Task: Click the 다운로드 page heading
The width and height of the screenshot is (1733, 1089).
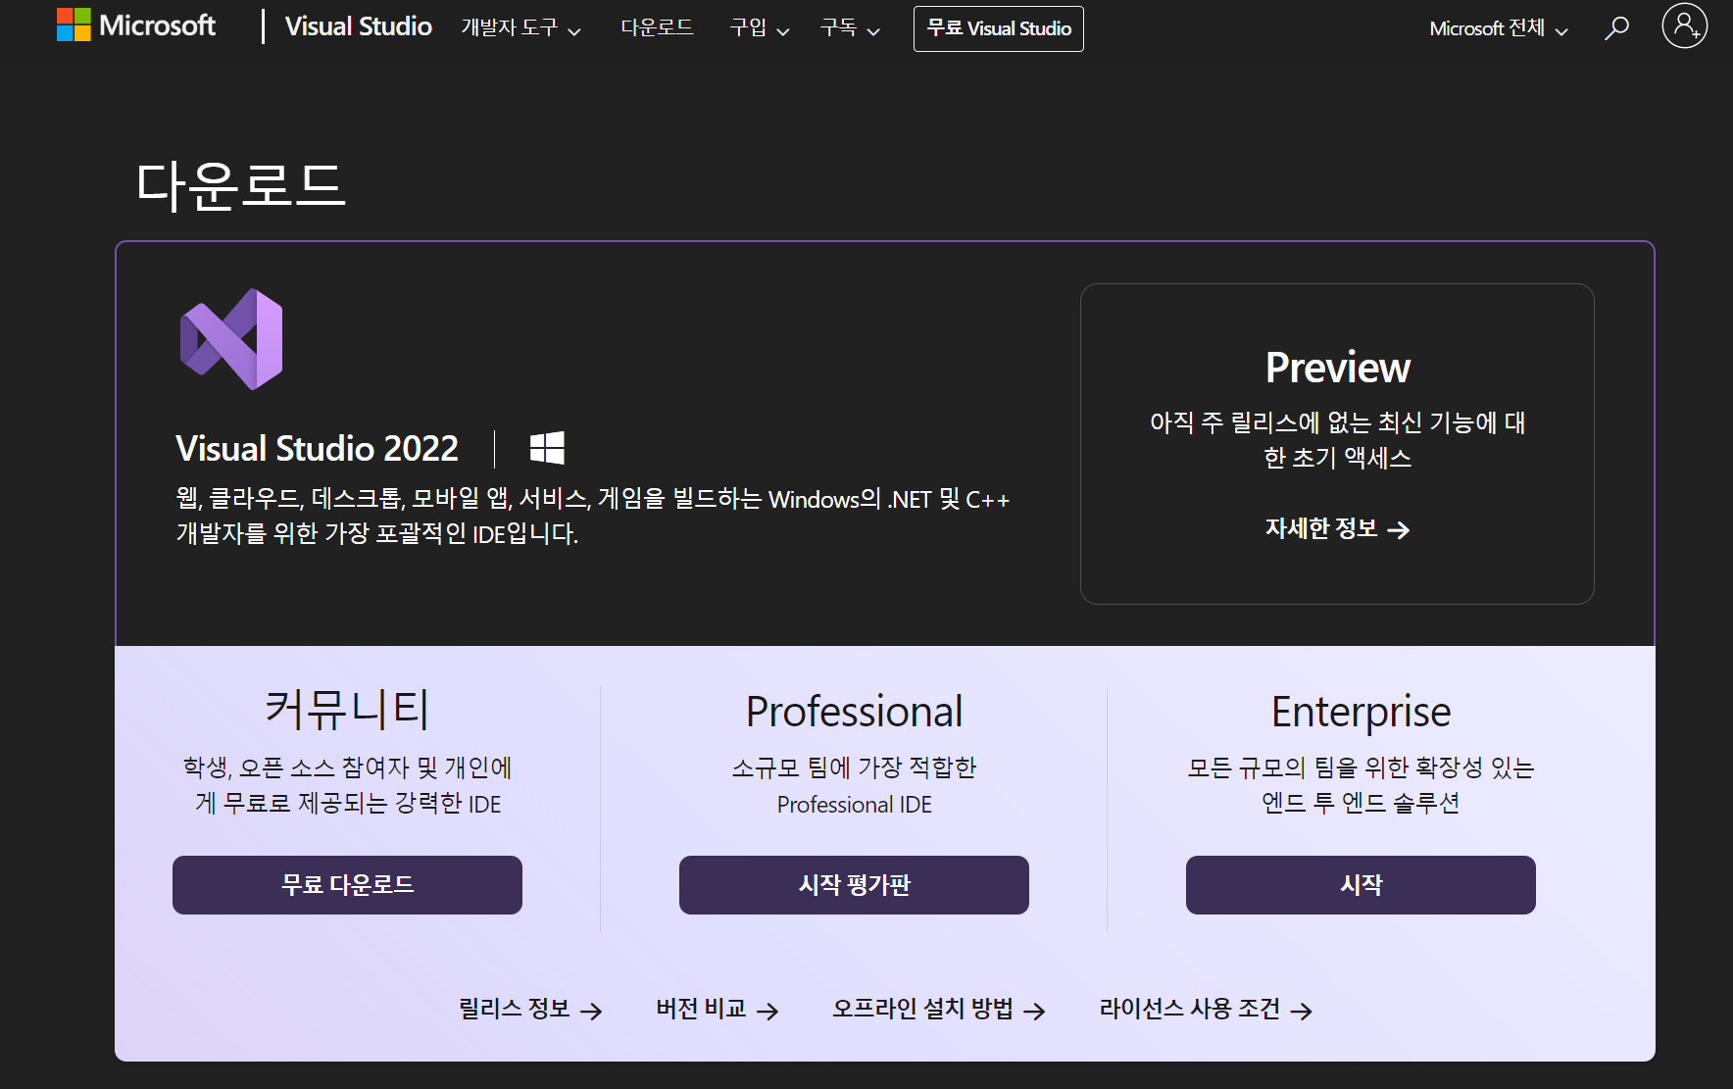Action: 241,185
